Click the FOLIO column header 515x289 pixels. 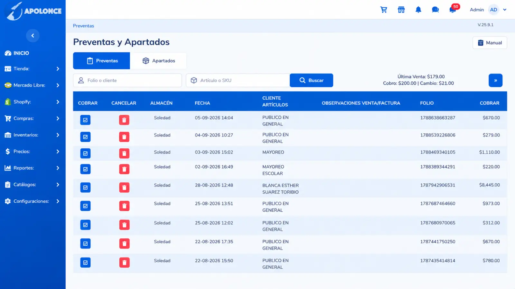click(427, 103)
